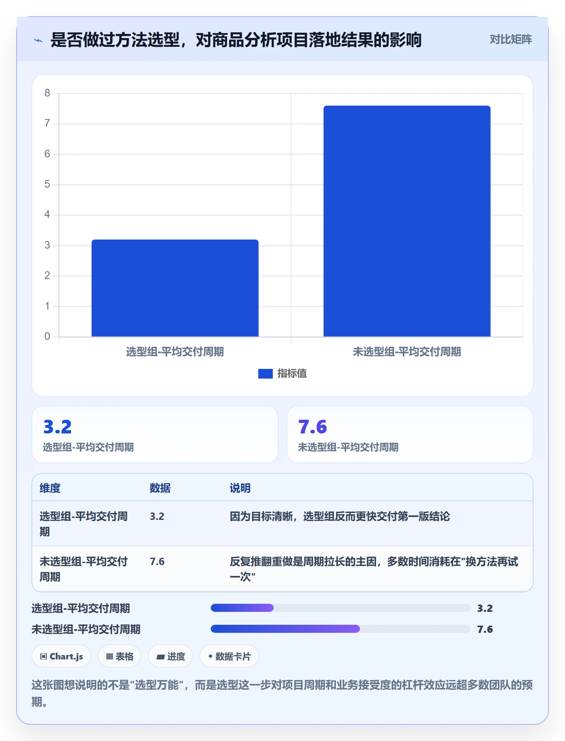Click the 选型组-平均交付周期 progress label
565x741 pixels.
tap(81, 608)
